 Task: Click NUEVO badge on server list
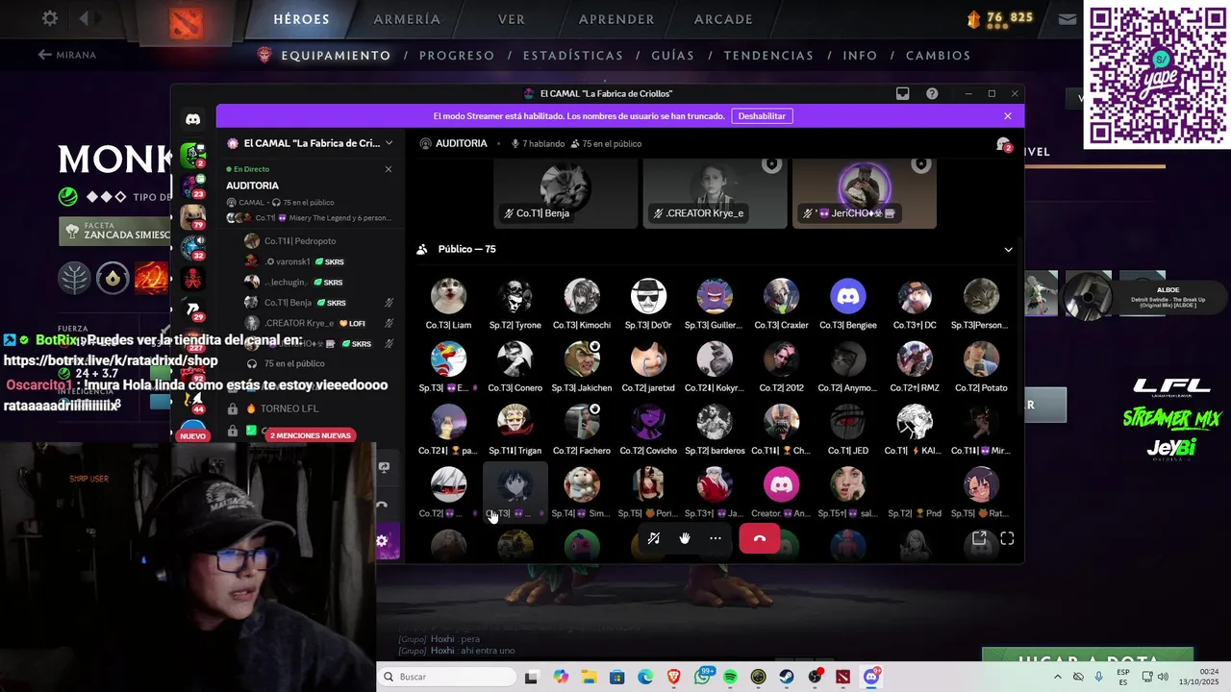pyautogui.click(x=192, y=435)
